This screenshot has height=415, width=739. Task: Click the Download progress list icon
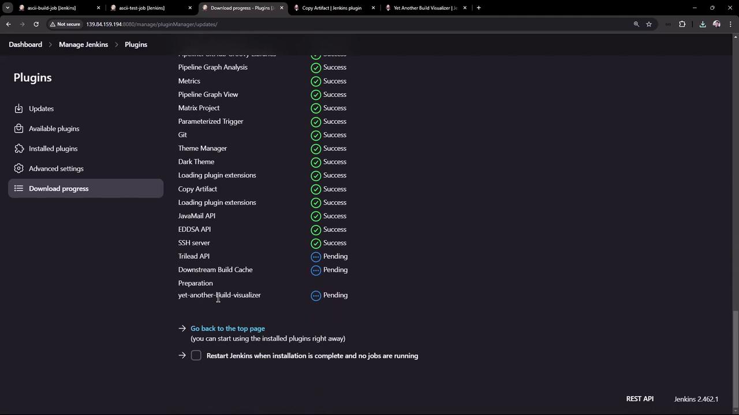pyautogui.click(x=18, y=188)
